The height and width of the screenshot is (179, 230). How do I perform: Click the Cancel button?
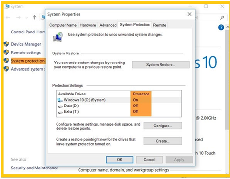tap(149, 160)
